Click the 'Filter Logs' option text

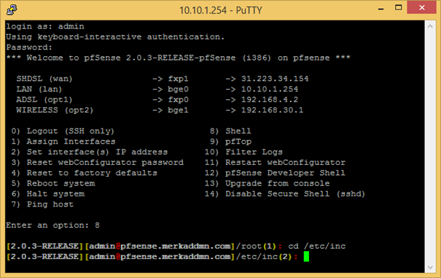point(254,152)
